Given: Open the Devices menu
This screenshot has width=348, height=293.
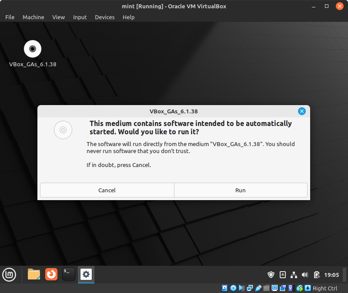Looking at the screenshot, I should (x=105, y=17).
